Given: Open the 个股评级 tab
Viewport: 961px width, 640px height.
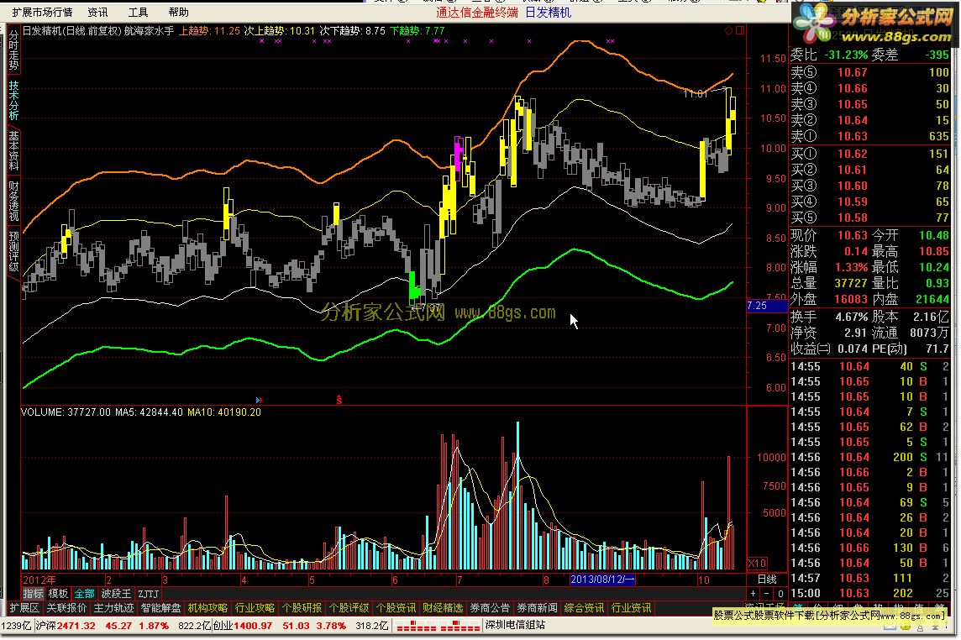Looking at the screenshot, I should click(349, 608).
